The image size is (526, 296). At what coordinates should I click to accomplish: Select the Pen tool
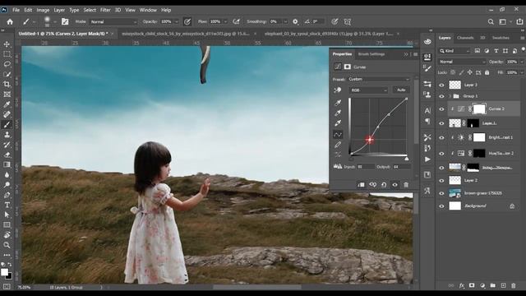7,195
